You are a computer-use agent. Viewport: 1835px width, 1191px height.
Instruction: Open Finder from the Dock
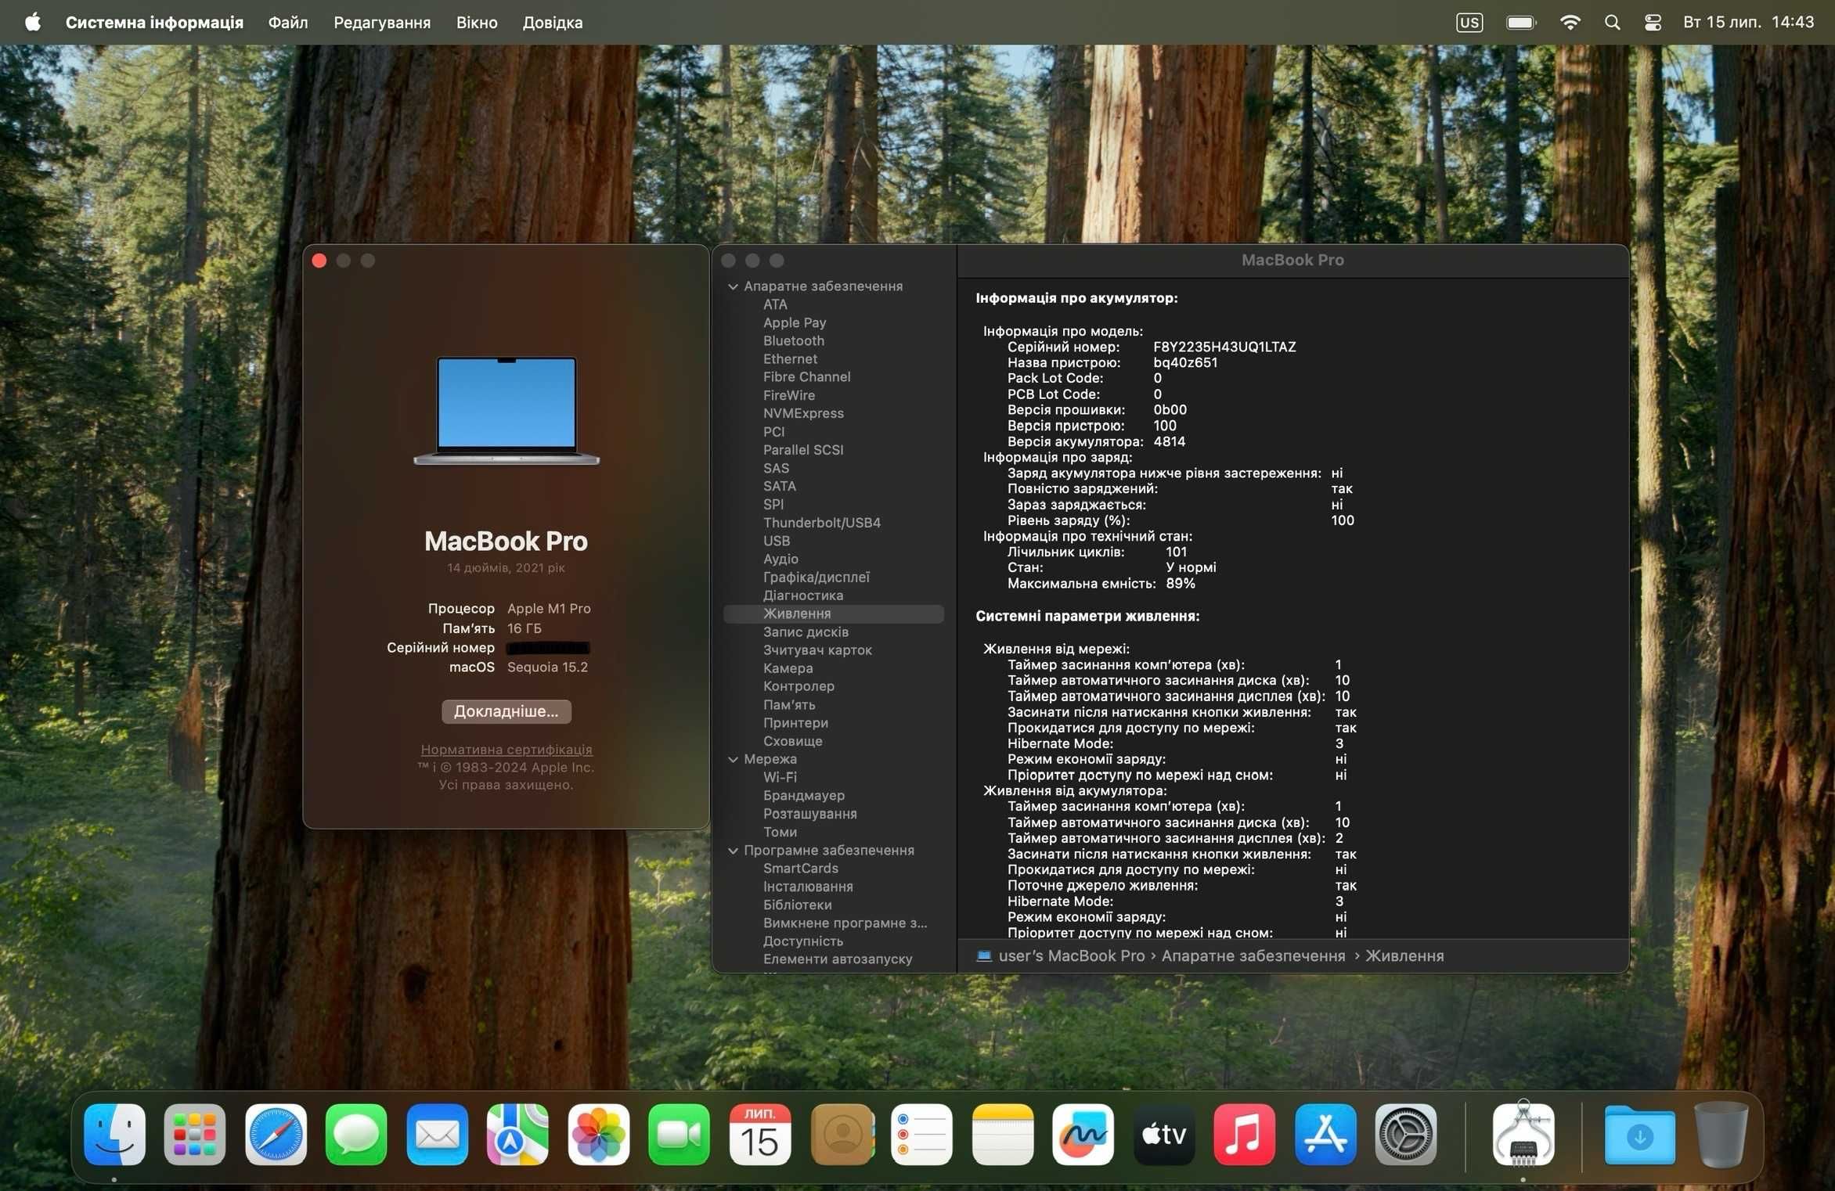(114, 1134)
